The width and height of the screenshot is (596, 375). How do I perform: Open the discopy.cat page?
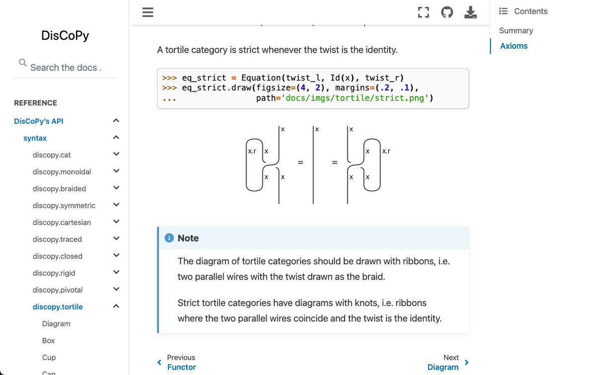52,155
